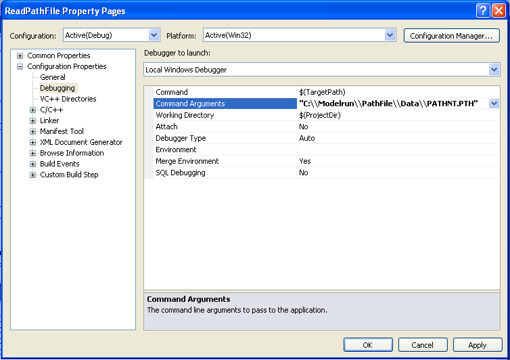This screenshot has height=360, width=510.
Task: Expand the XML Document Generator node
Action: [32, 142]
